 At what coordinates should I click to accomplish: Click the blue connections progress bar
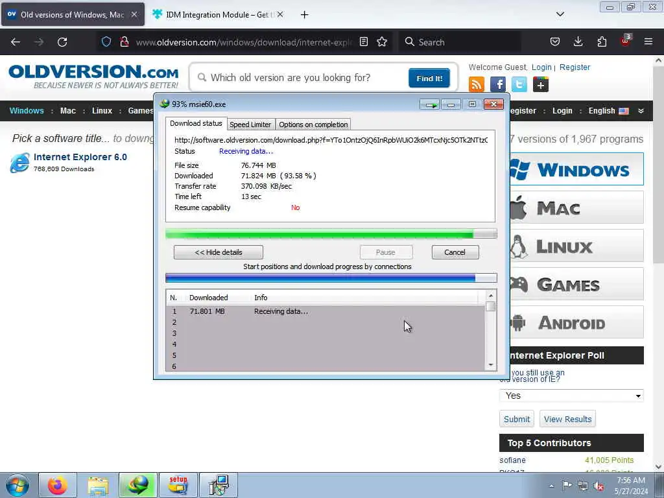tap(331, 278)
